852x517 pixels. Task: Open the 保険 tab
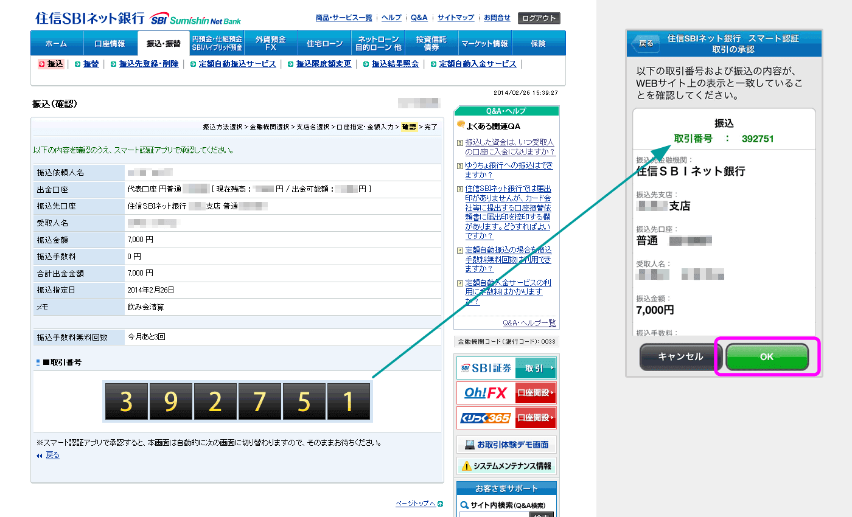pyautogui.click(x=539, y=44)
